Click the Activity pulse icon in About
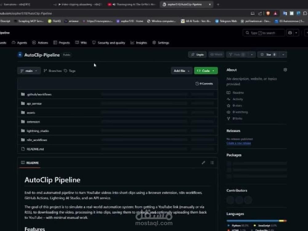 click(x=229, y=99)
